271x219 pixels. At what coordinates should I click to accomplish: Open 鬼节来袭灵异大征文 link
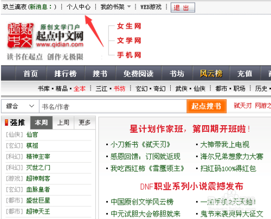pyautogui.click(x=232, y=214)
